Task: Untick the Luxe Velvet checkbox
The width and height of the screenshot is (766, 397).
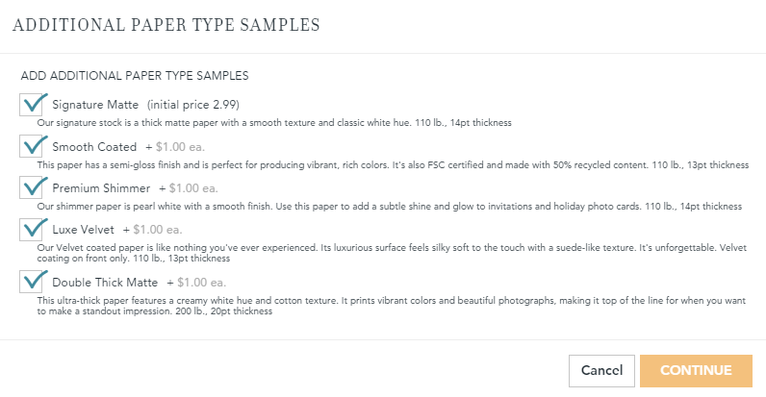Action: click(31, 229)
